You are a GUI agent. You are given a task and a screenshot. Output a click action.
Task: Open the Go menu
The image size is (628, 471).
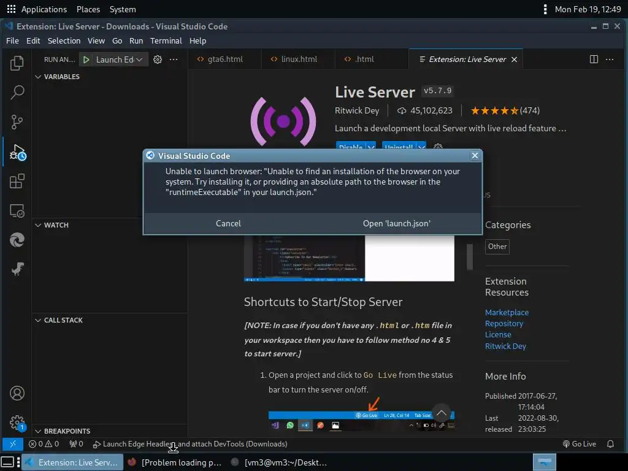pyautogui.click(x=117, y=40)
